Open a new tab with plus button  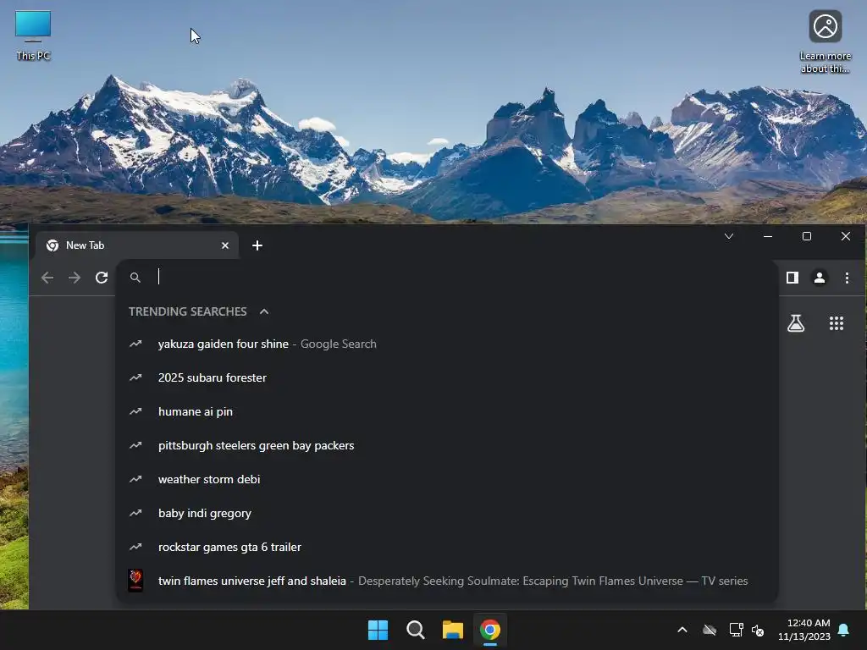[x=257, y=245]
